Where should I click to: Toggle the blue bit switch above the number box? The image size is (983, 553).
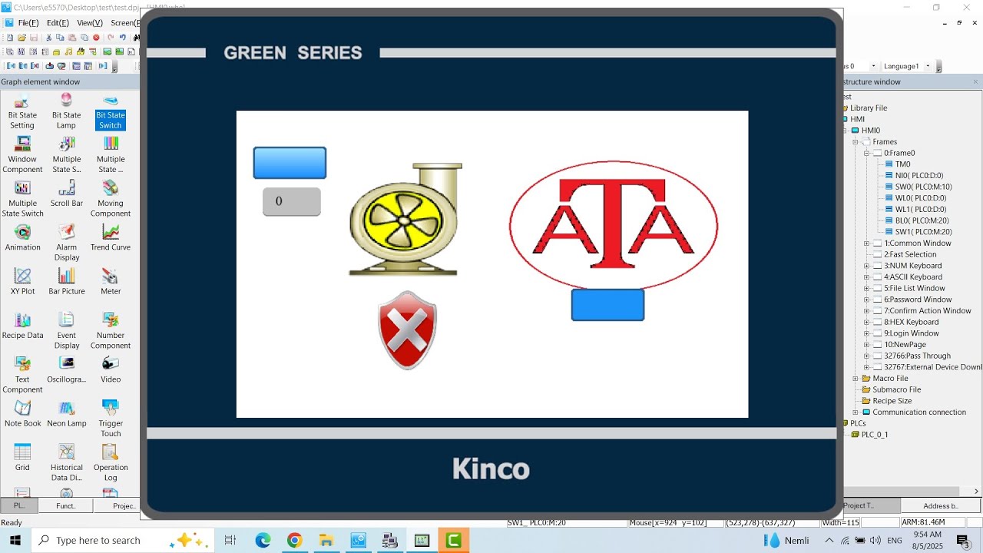(x=290, y=163)
